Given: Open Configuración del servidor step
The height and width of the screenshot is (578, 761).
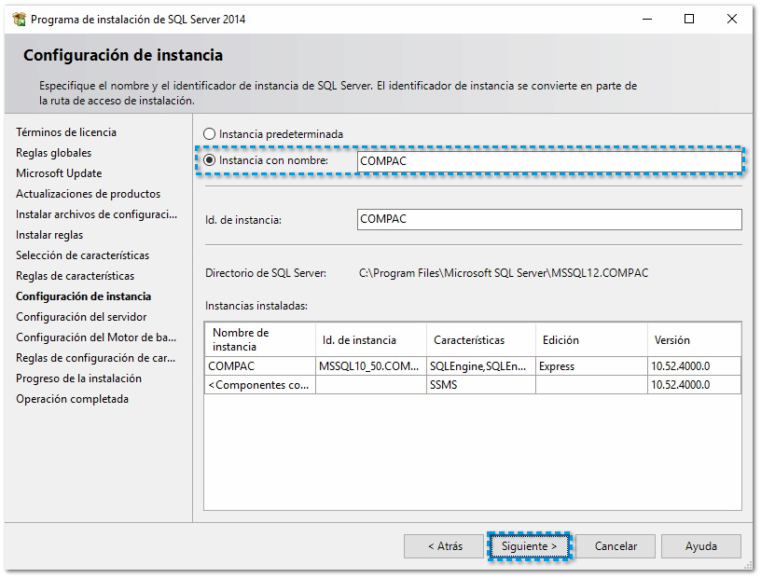Looking at the screenshot, I should [x=81, y=317].
